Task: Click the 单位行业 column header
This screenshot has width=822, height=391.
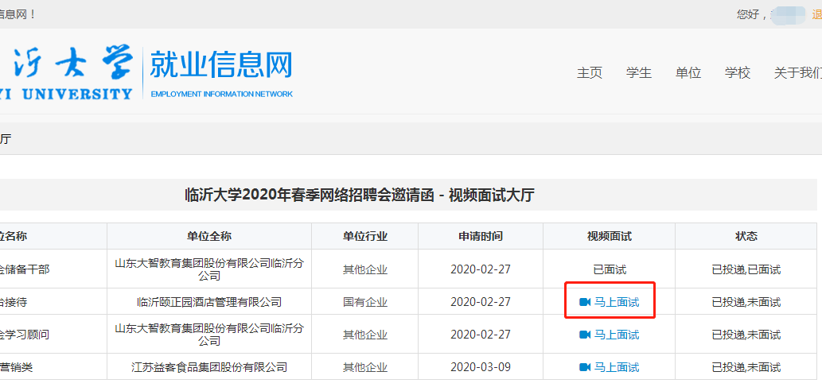Action: [365, 236]
